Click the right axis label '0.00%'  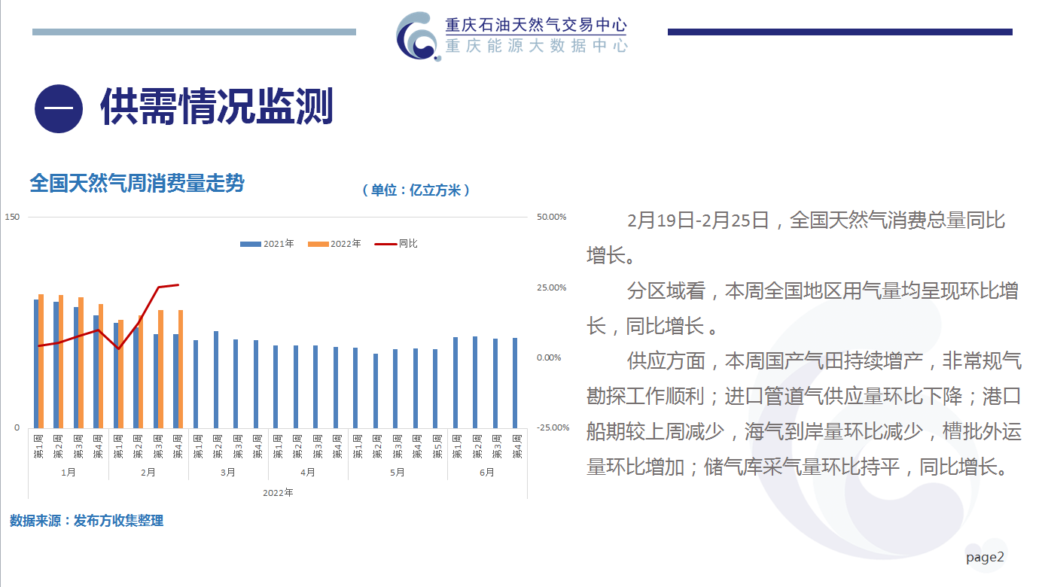pos(549,357)
